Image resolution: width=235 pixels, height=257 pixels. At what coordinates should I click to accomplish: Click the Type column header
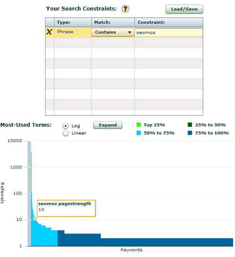73,22
